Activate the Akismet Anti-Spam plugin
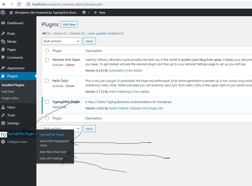This screenshot has width=252, height=186. click(x=58, y=65)
